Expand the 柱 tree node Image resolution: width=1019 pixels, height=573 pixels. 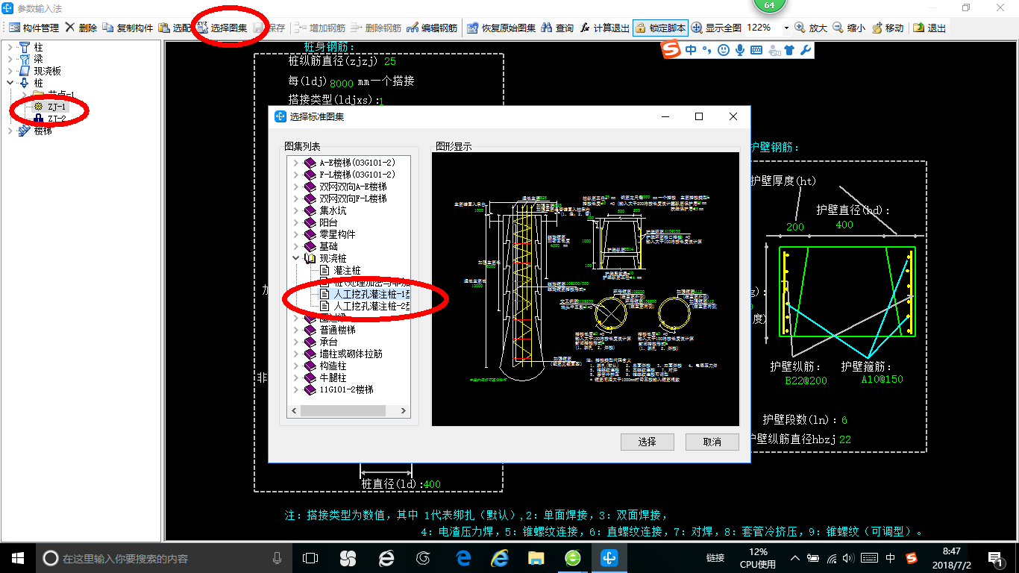pyautogui.click(x=10, y=47)
